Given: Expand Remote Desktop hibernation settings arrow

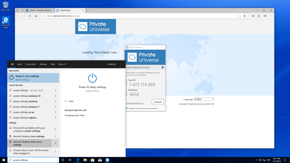Looking at the screenshot, I should click(55, 143).
